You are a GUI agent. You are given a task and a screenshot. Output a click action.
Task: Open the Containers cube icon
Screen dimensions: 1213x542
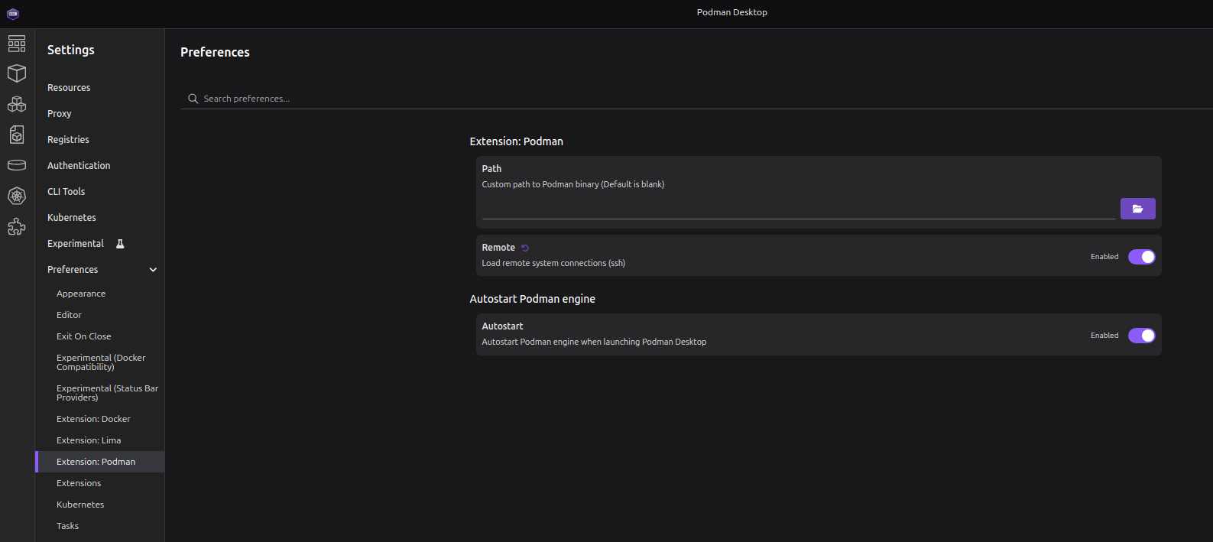coord(17,73)
